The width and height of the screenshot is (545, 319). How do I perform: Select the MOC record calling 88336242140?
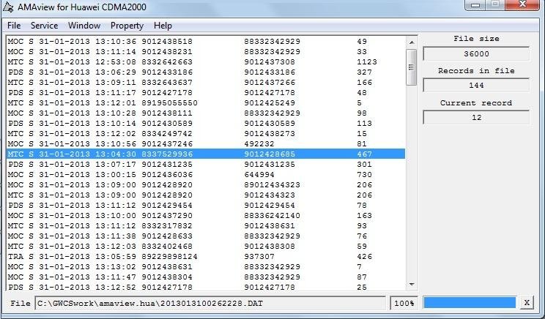pos(206,216)
